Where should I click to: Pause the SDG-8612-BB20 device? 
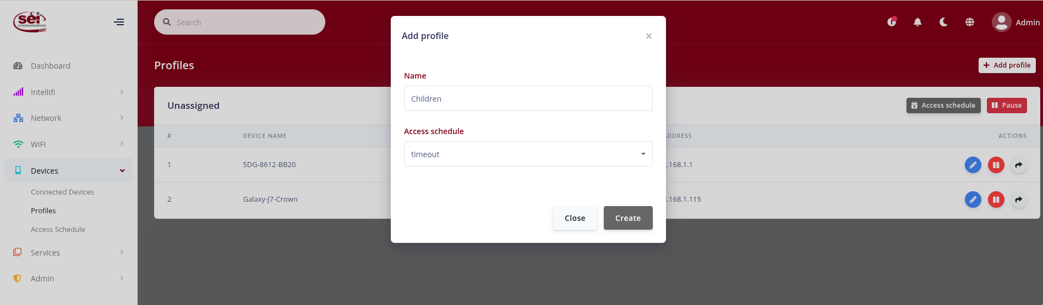996,165
